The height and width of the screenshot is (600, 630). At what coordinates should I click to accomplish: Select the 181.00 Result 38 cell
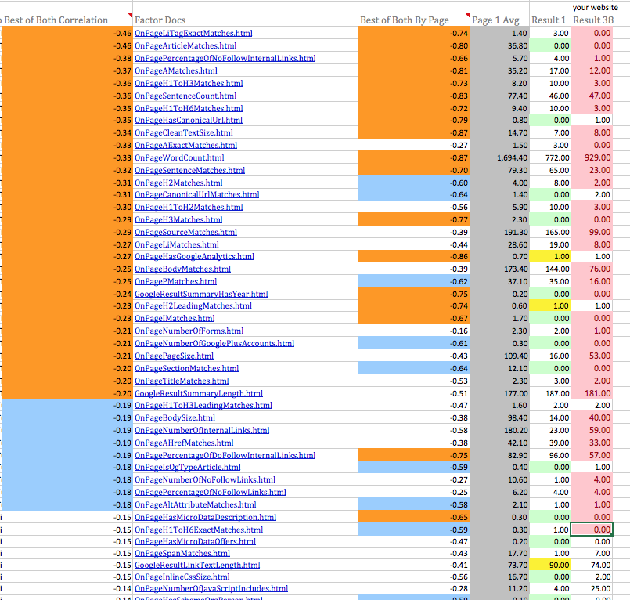tap(592, 393)
